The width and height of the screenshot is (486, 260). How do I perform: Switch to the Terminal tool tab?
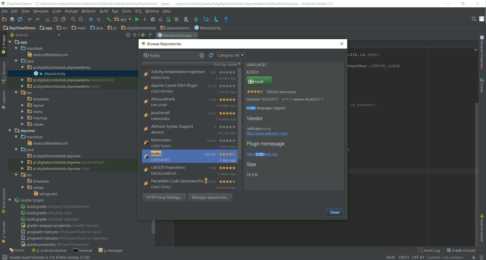click(x=83, y=250)
